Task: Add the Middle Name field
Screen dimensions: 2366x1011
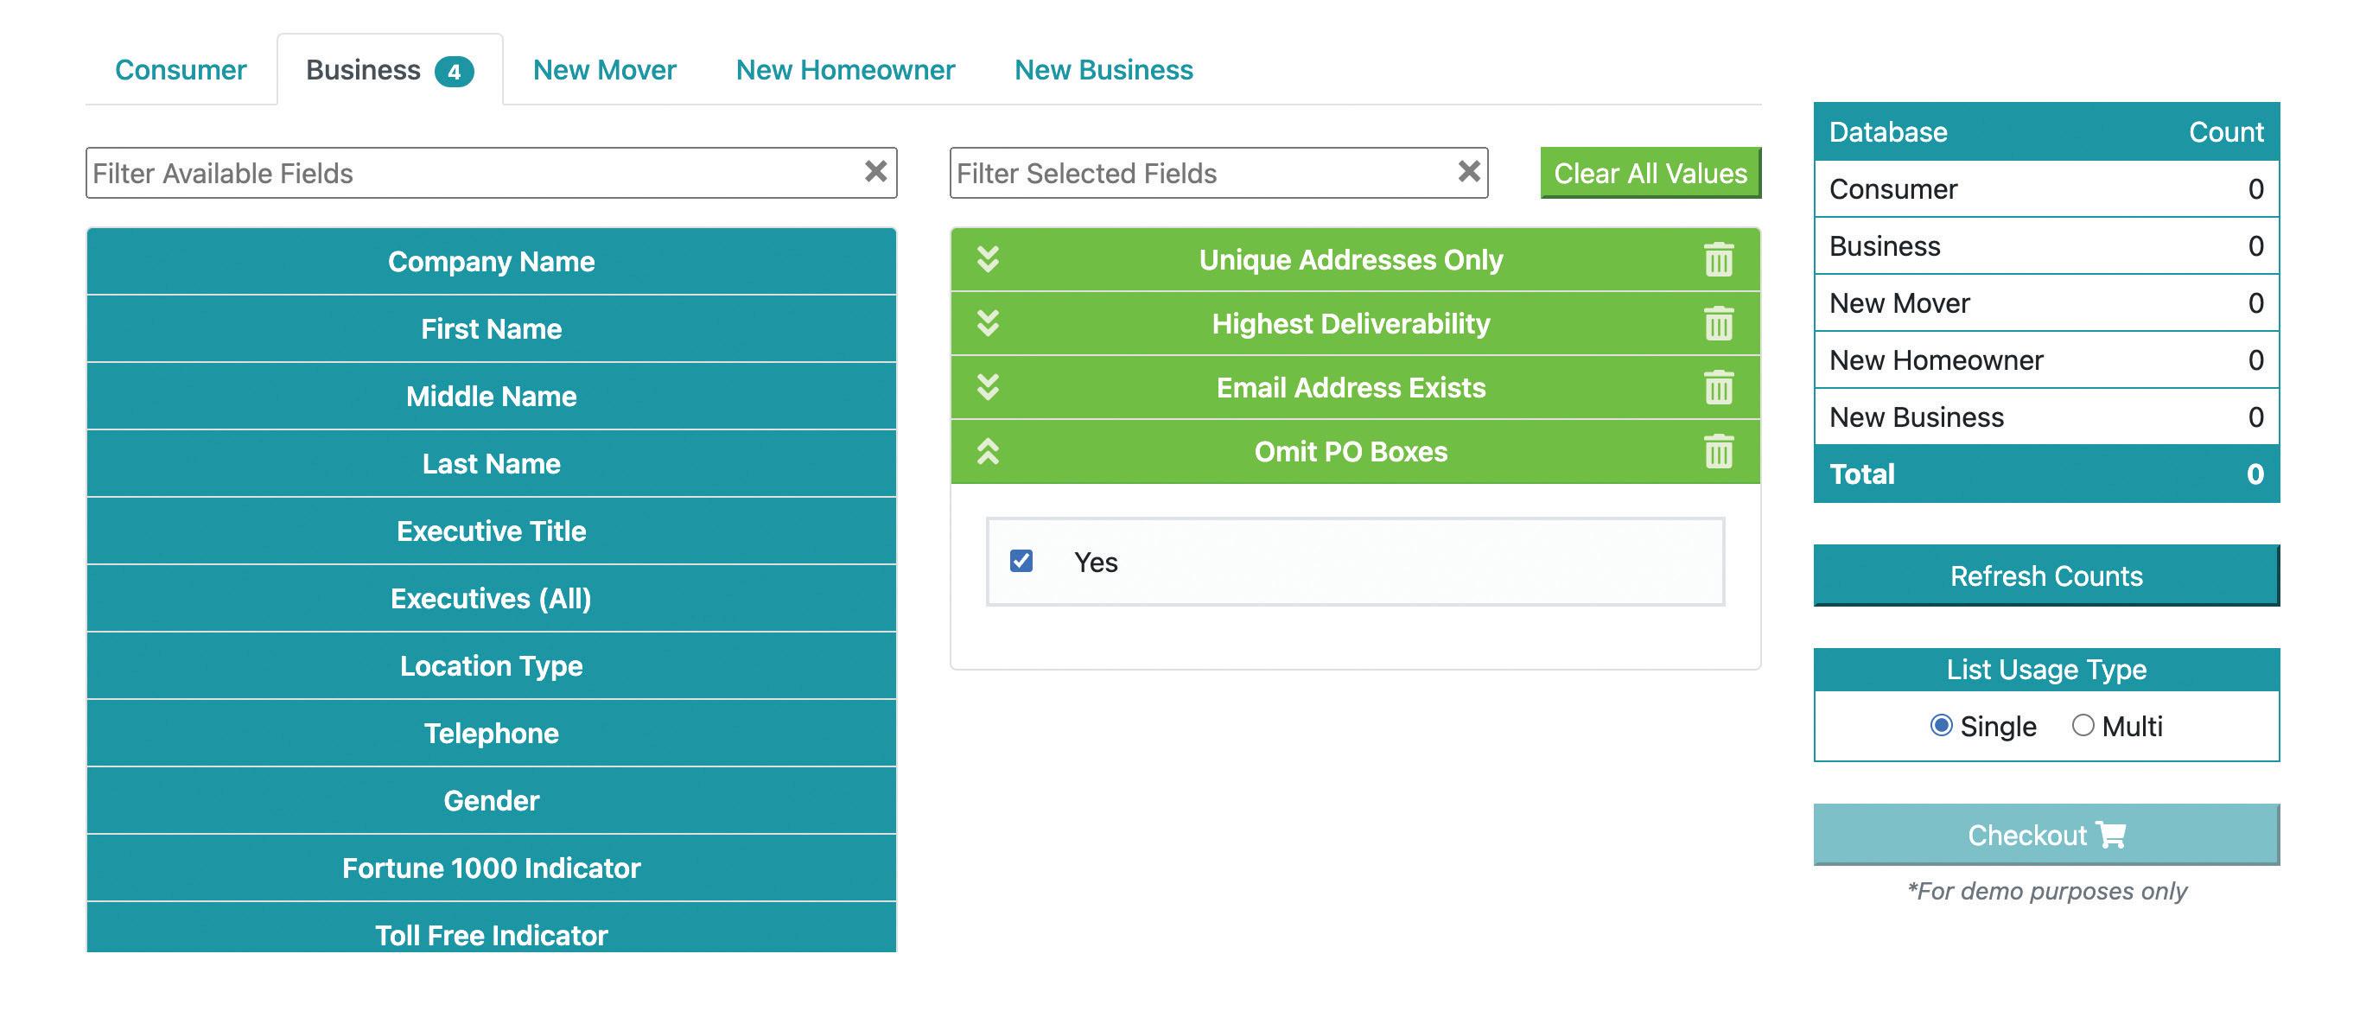Action: pos(492,396)
